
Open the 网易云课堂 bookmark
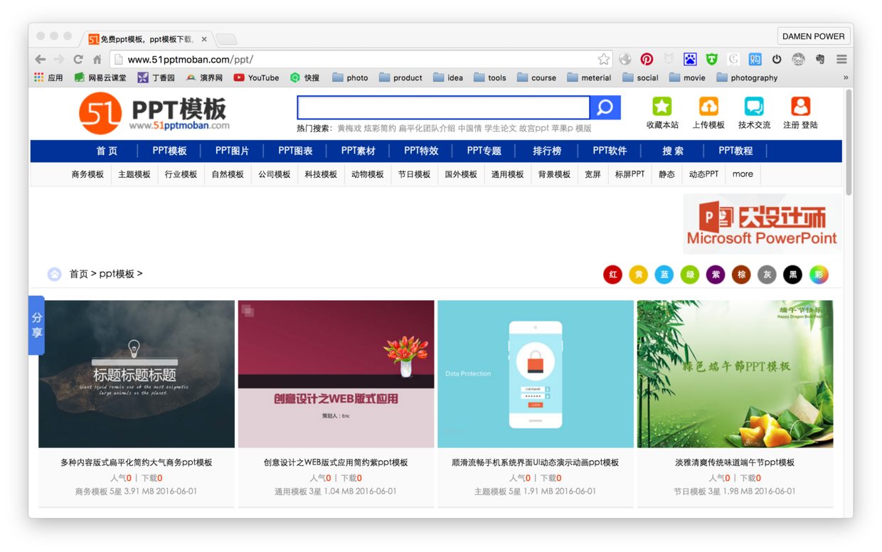coord(100,78)
